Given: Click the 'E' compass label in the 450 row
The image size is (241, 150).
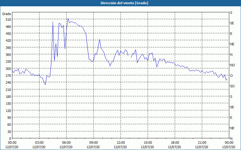Looking at the screenshot, I should [x=231, y=34].
